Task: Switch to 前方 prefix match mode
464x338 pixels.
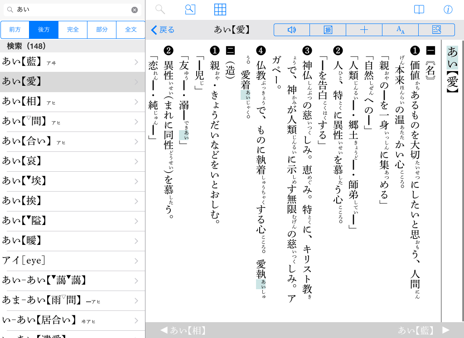Action: click(15, 29)
